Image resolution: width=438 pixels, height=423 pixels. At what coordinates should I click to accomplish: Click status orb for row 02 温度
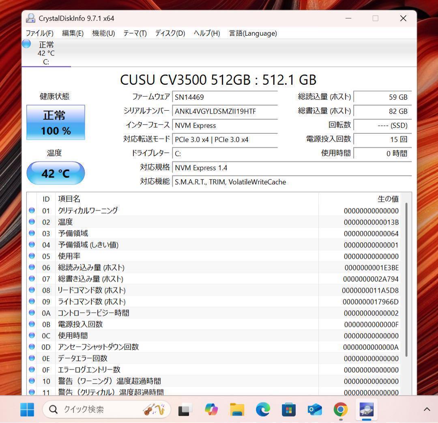click(x=32, y=222)
